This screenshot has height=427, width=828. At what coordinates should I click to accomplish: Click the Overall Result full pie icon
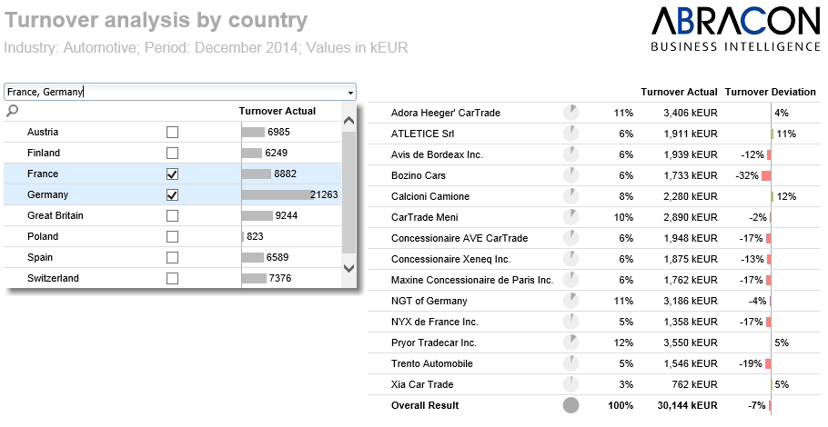click(571, 405)
